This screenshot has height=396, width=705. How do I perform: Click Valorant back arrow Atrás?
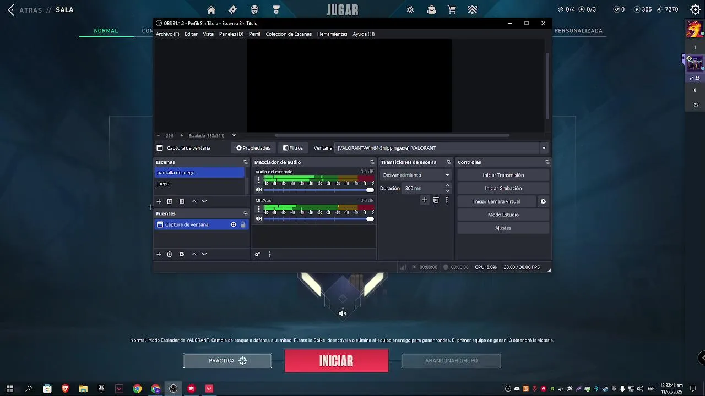(11, 10)
